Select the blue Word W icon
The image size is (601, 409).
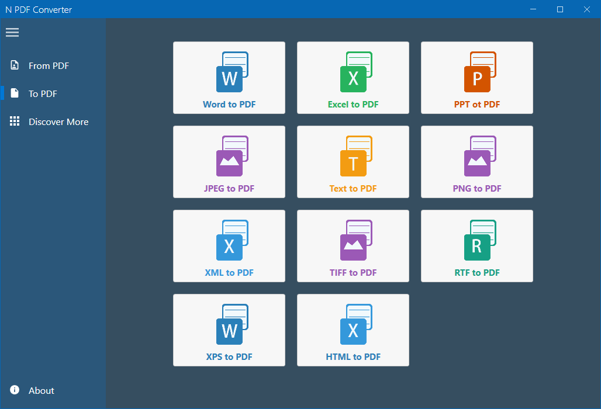[232, 72]
